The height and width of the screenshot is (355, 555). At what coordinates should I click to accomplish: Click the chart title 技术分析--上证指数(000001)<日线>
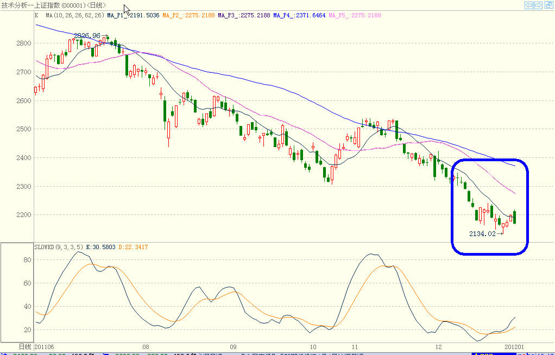[x=54, y=5]
